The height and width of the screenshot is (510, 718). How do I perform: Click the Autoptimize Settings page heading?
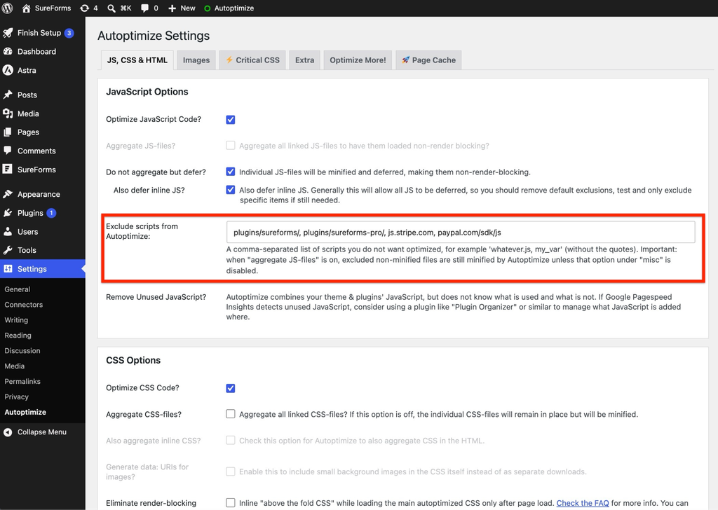coord(154,36)
